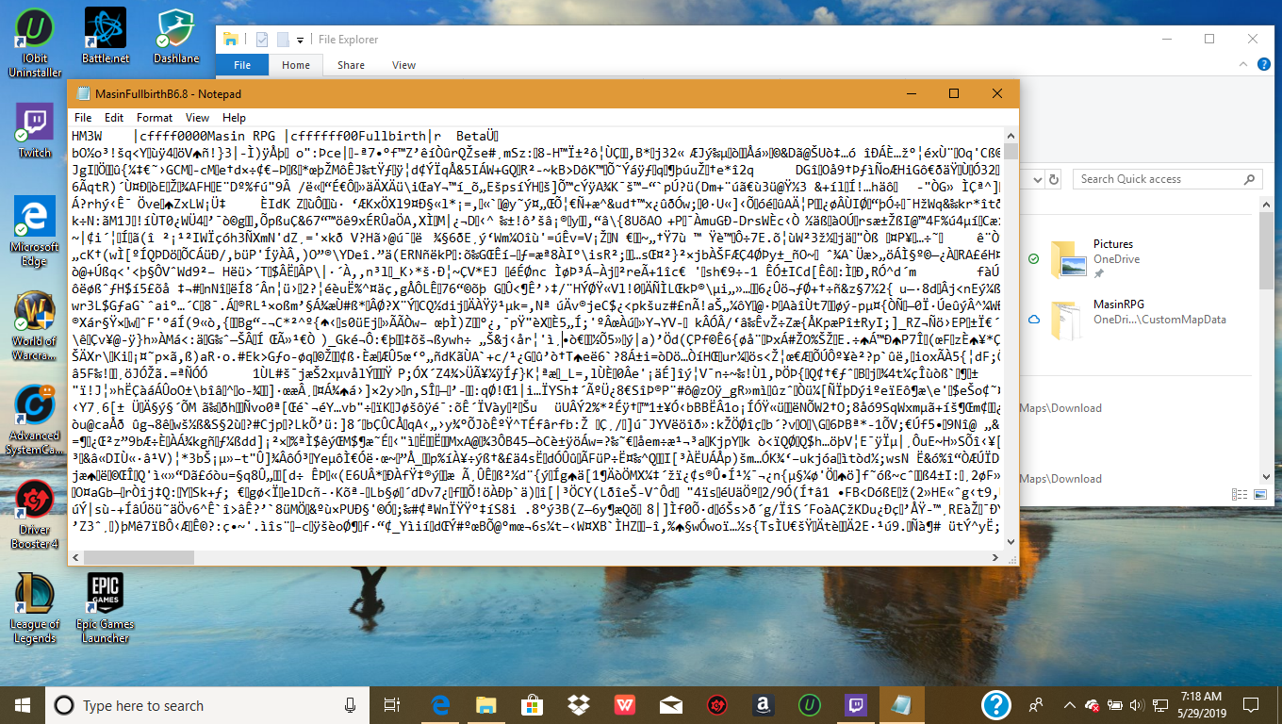Click the New folder quick-access icon in File Explorer
Image resolution: width=1282 pixels, height=724 pixels.
click(x=282, y=40)
